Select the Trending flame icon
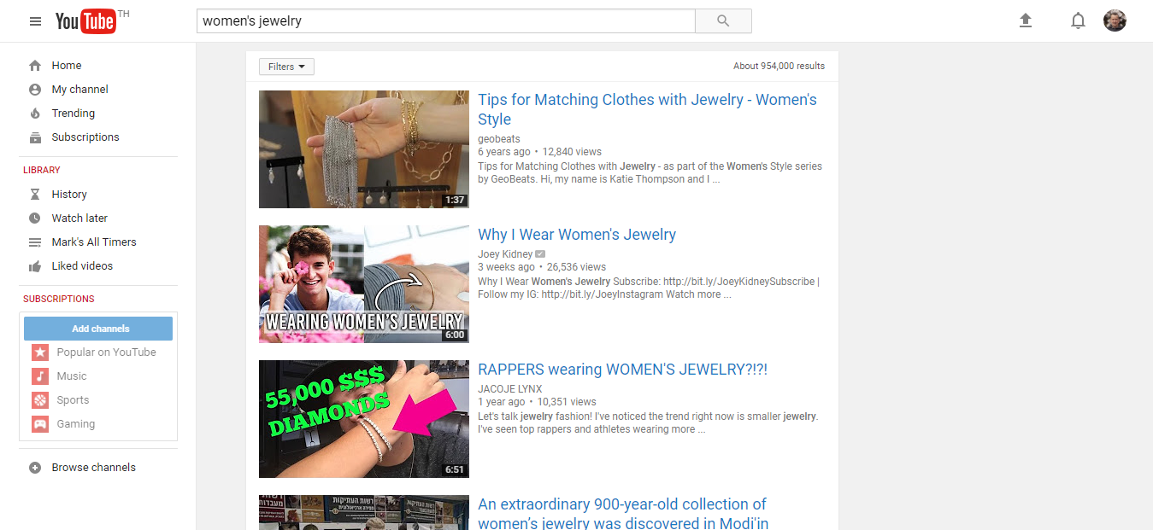Image resolution: width=1153 pixels, height=530 pixels. point(35,113)
